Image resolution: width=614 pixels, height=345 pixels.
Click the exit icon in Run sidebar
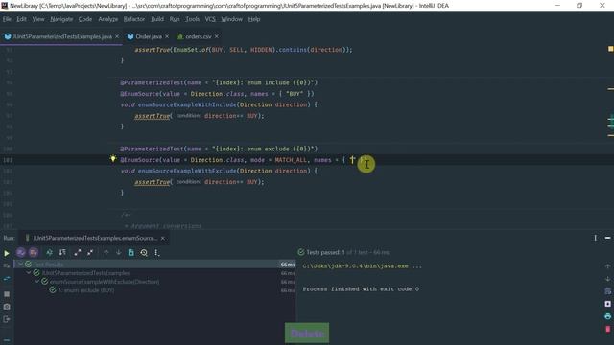coord(7,319)
